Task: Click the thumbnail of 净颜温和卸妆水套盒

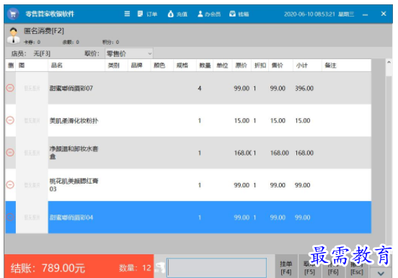Action: tap(32, 153)
